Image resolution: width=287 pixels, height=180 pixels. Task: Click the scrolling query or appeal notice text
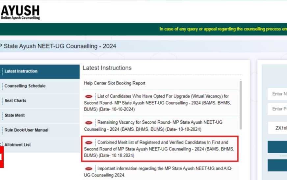(x=223, y=29)
